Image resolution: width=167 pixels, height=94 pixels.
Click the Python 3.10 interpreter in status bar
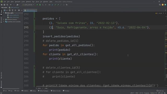tap(154, 93)
